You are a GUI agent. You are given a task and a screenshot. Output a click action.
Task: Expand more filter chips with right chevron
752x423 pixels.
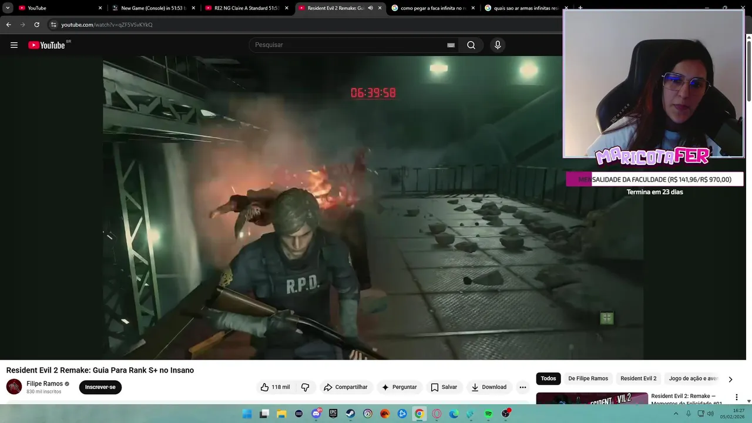coord(730,380)
